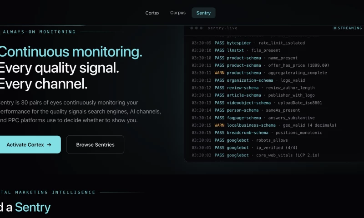Select the videoobject-schema uploadDate_iso8601 row
Screen dimensions: 364x218
(257, 103)
